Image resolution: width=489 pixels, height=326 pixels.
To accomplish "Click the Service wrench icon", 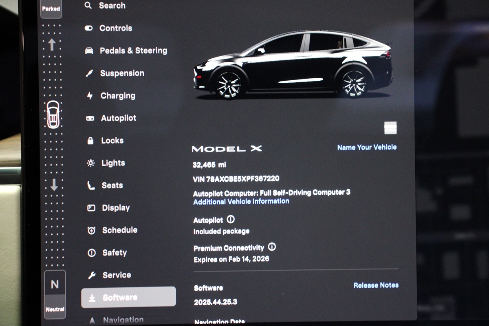I will (x=92, y=275).
